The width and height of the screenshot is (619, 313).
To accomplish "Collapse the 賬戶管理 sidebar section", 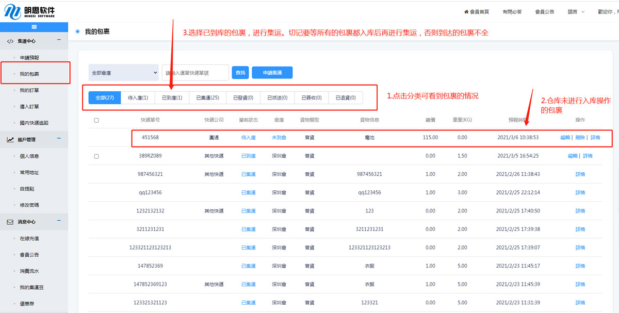I will pos(59,139).
